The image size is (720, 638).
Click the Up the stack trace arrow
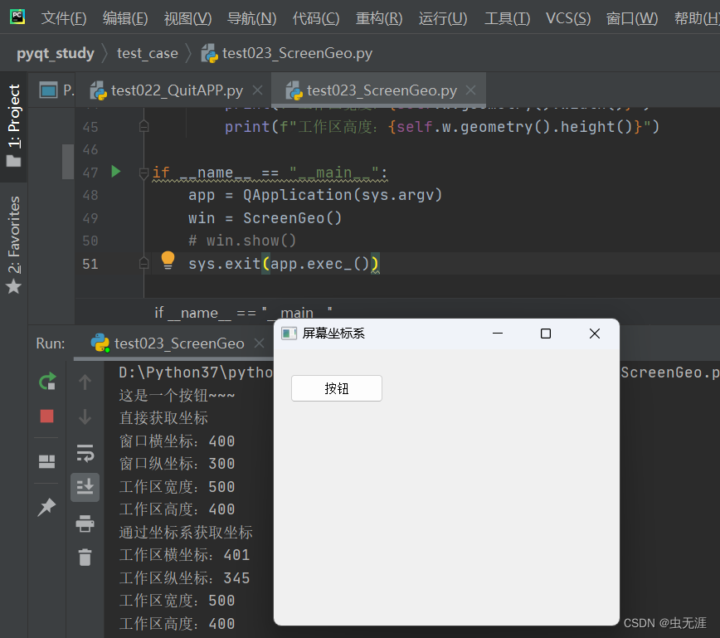(x=85, y=382)
